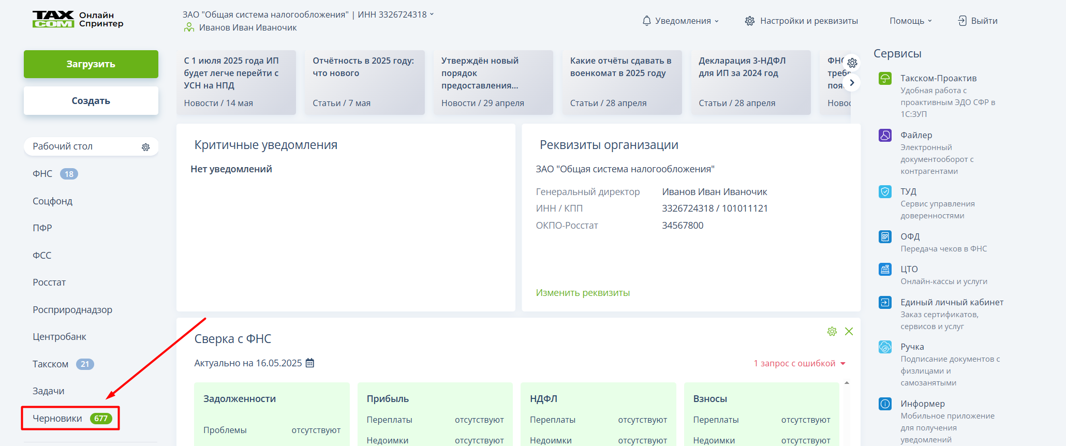Open the Соцфонд section

click(x=52, y=201)
